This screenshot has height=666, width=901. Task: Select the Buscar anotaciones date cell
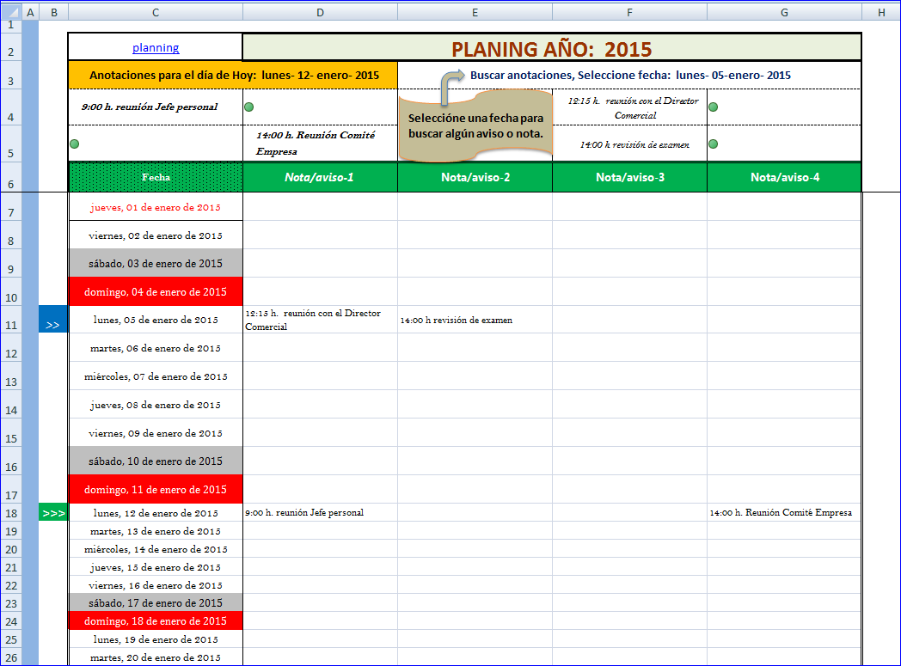click(x=630, y=76)
